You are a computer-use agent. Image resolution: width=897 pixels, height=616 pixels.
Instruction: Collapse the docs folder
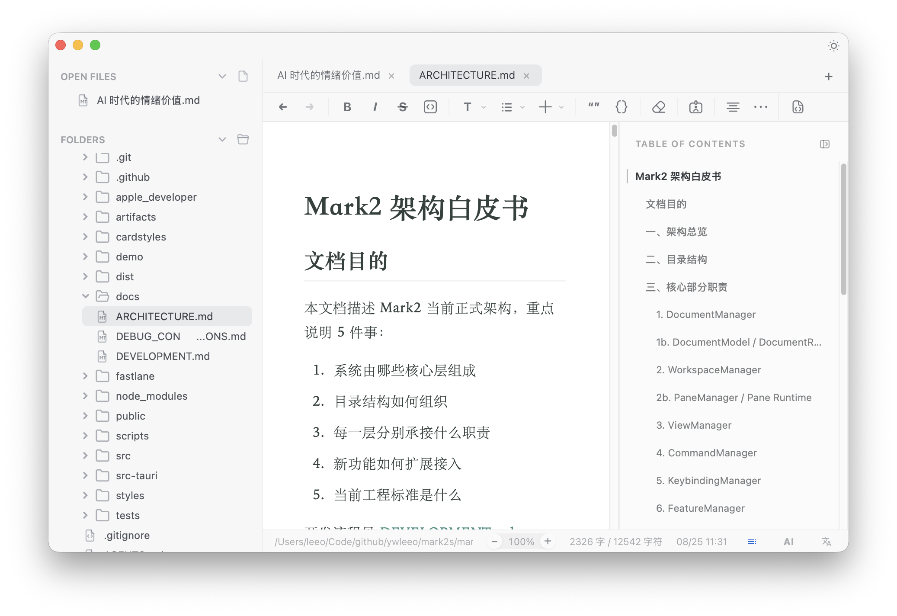[85, 296]
